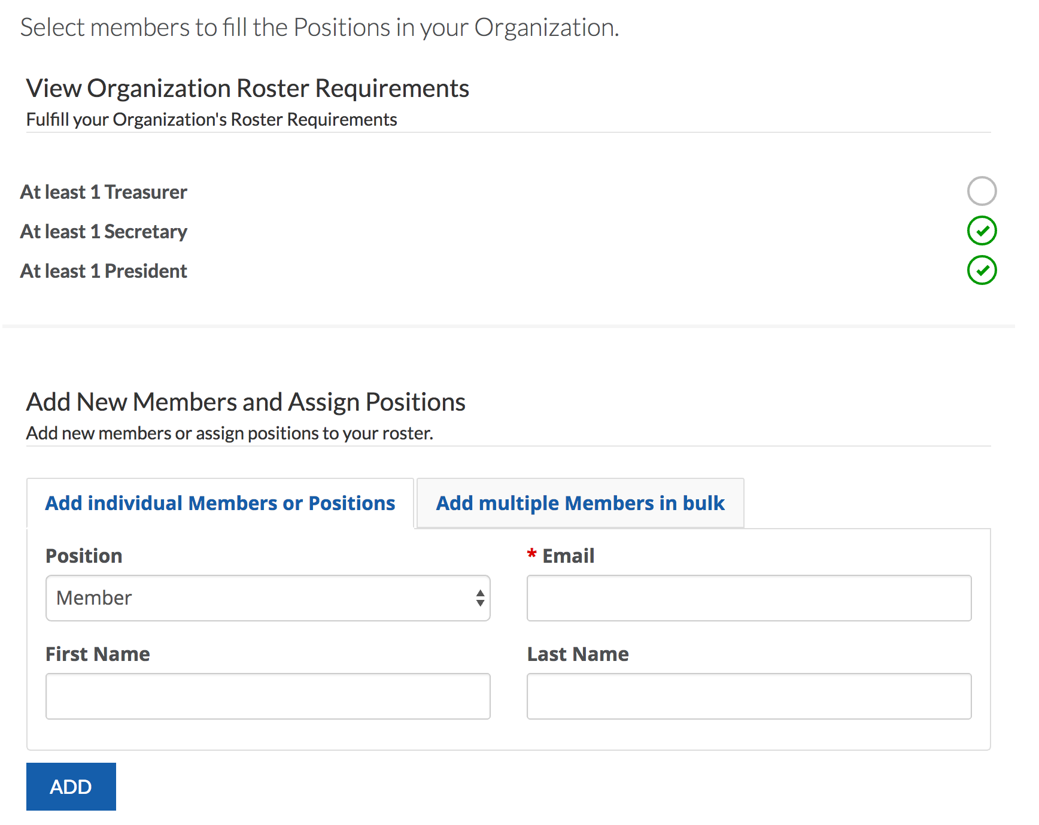Switch to Add multiple Members in bulk tab
The height and width of the screenshot is (825, 1039).
click(580, 503)
